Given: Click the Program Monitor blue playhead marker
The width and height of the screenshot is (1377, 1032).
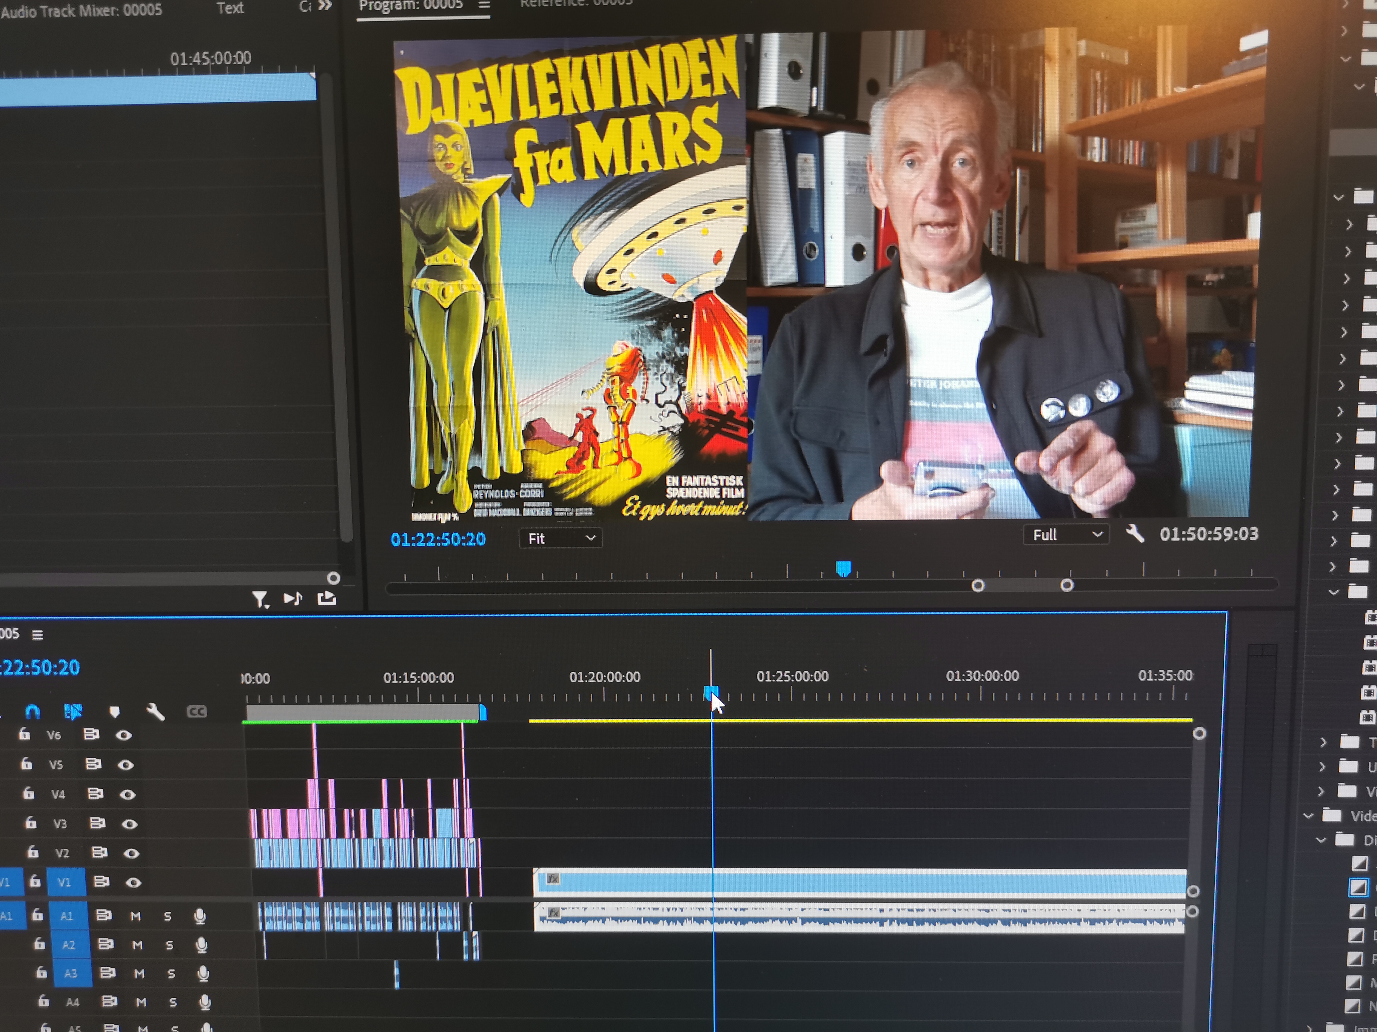Looking at the screenshot, I should tap(843, 568).
